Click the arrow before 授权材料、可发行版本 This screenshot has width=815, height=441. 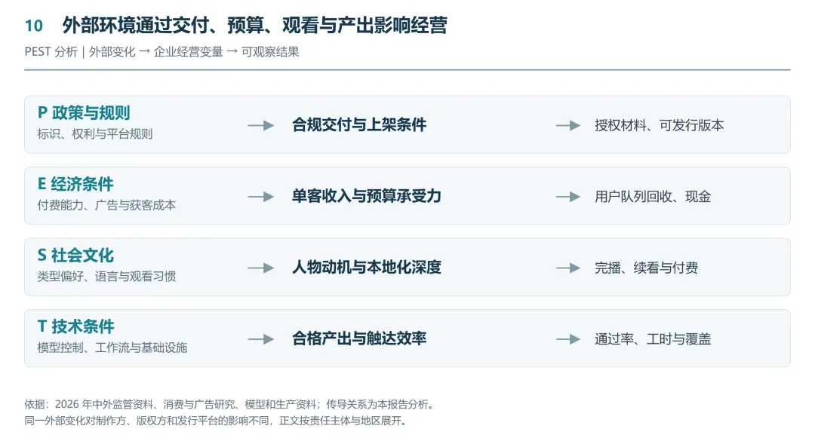568,125
